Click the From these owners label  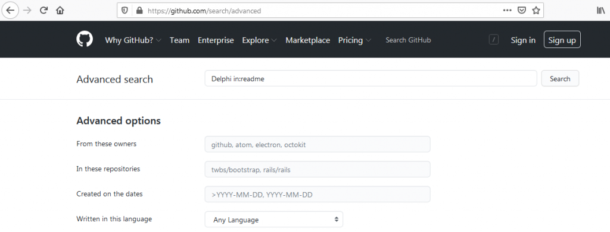click(107, 144)
